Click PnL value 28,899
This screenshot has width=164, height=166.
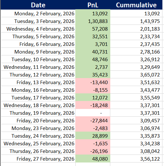pyautogui.click(x=93, y=136)
